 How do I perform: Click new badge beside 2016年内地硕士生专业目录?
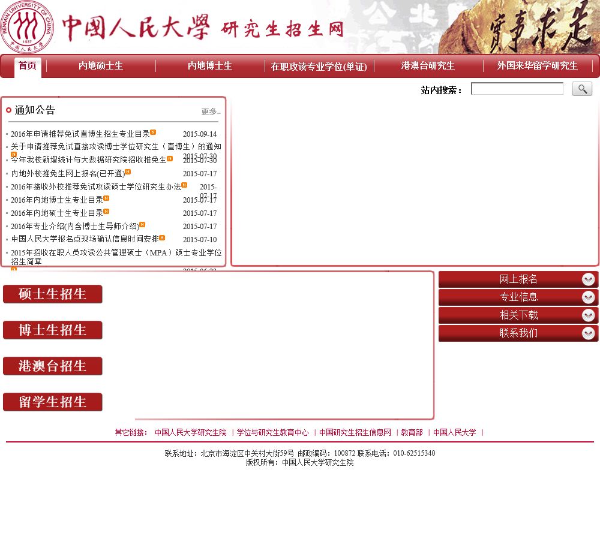point(106,211)
